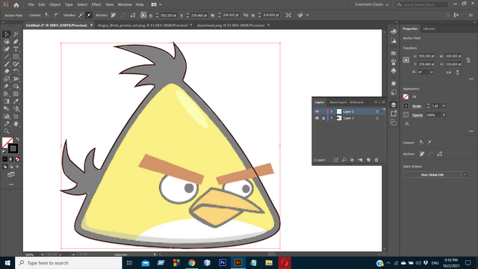Open the Effect menu
This screenshot has width=478, height=269.
[96, 4]
